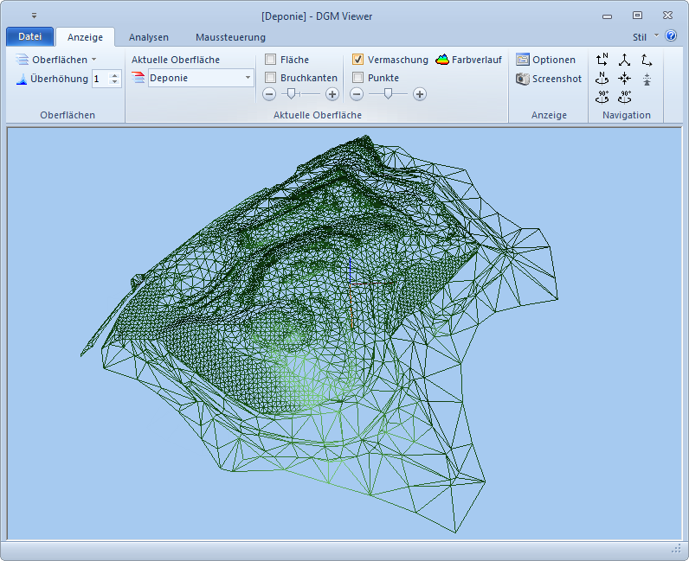Open the Deponie surface combo box
The width and height of the screenshot is (689, 561).
pyautogui.click(x=201, y=78)
